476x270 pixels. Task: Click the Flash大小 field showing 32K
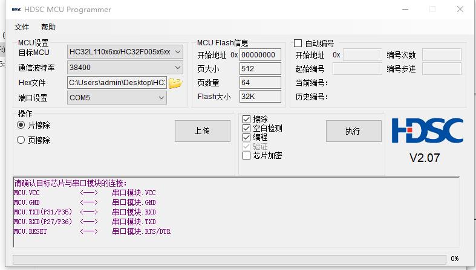pyautogui.click(x=261, y=97)
